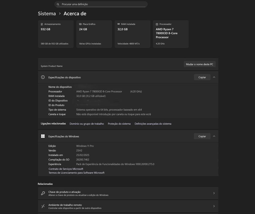Collapse Especificações do Windows section chevron

click(x=214, y=136)
